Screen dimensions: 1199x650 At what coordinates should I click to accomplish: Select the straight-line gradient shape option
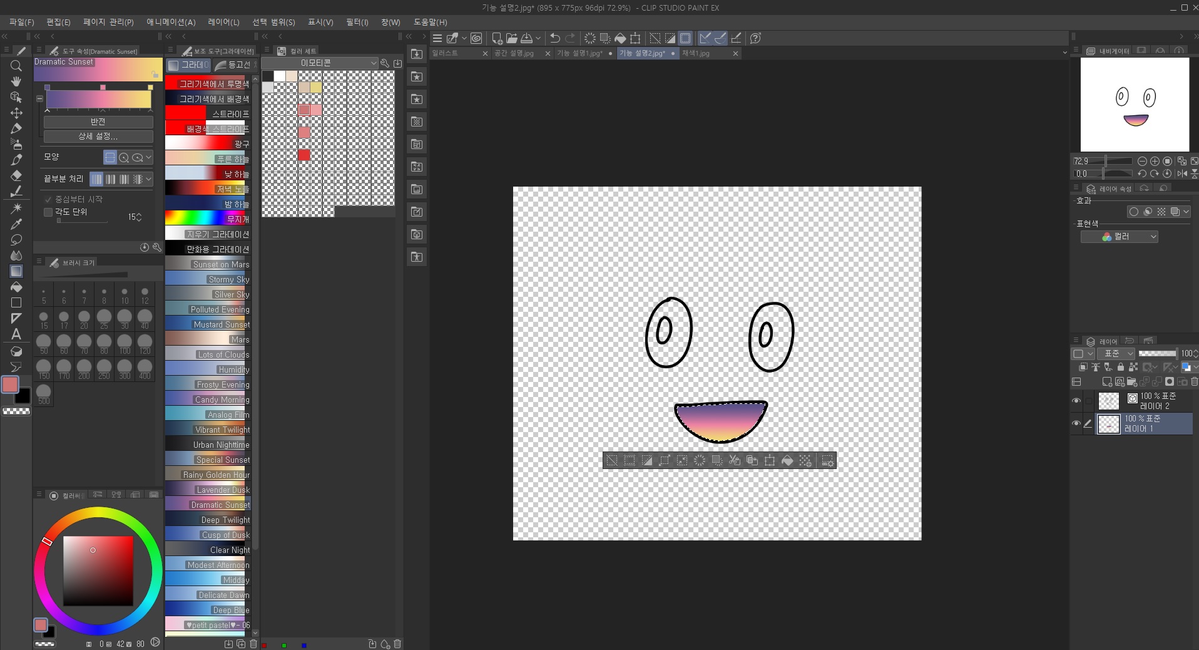pos(110,157)
